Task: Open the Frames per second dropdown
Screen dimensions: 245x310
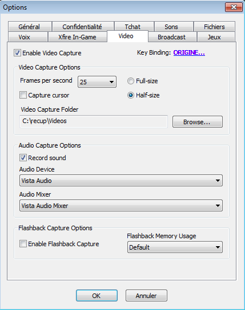Action: (97, 82)
